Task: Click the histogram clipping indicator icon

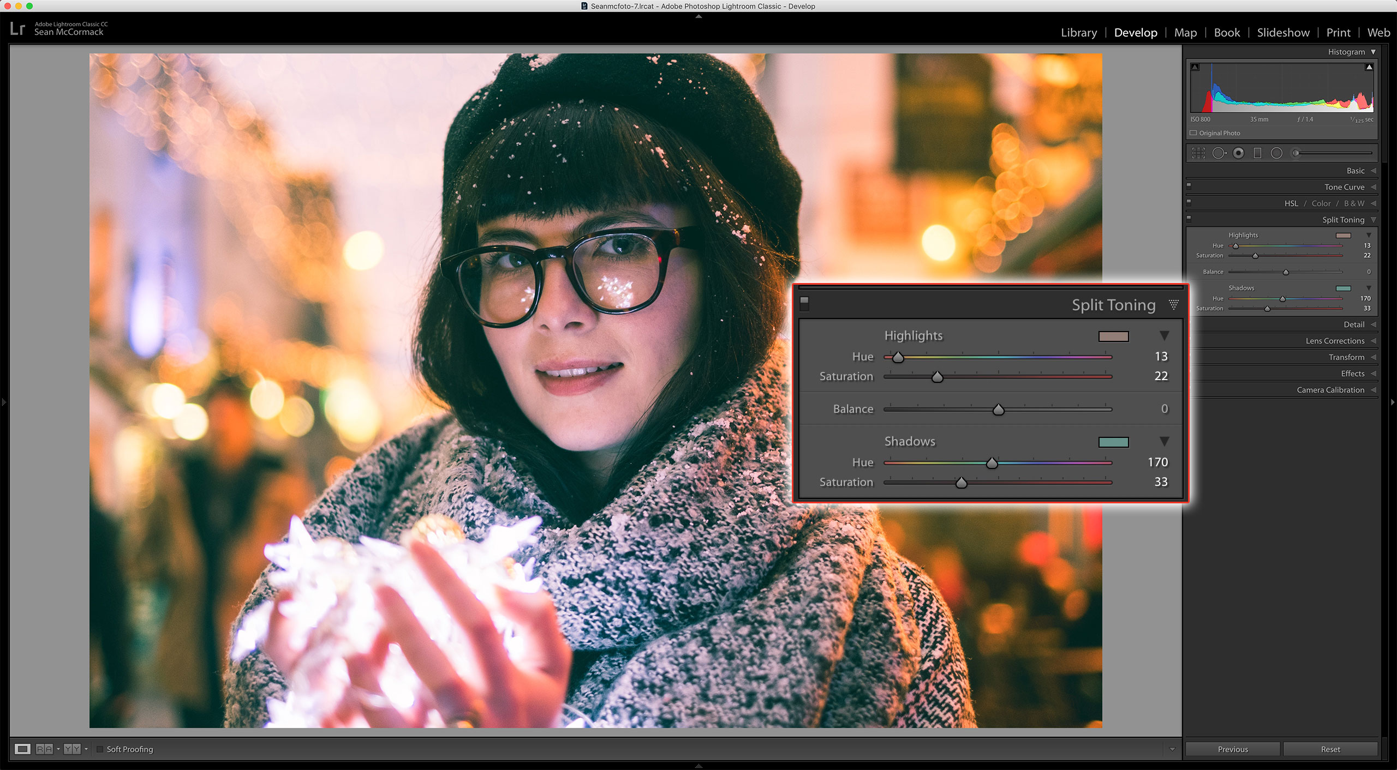Action: pos(1197,68)
